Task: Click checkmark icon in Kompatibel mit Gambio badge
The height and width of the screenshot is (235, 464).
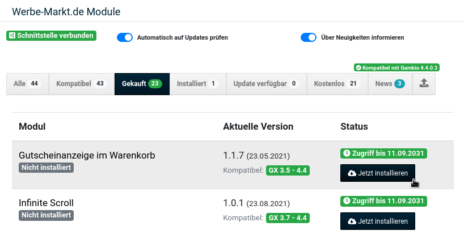Action: [x=358, y=68]
